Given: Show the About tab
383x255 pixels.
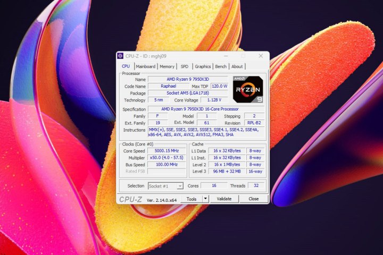Looking at the screenshot, I should (237, 66).
